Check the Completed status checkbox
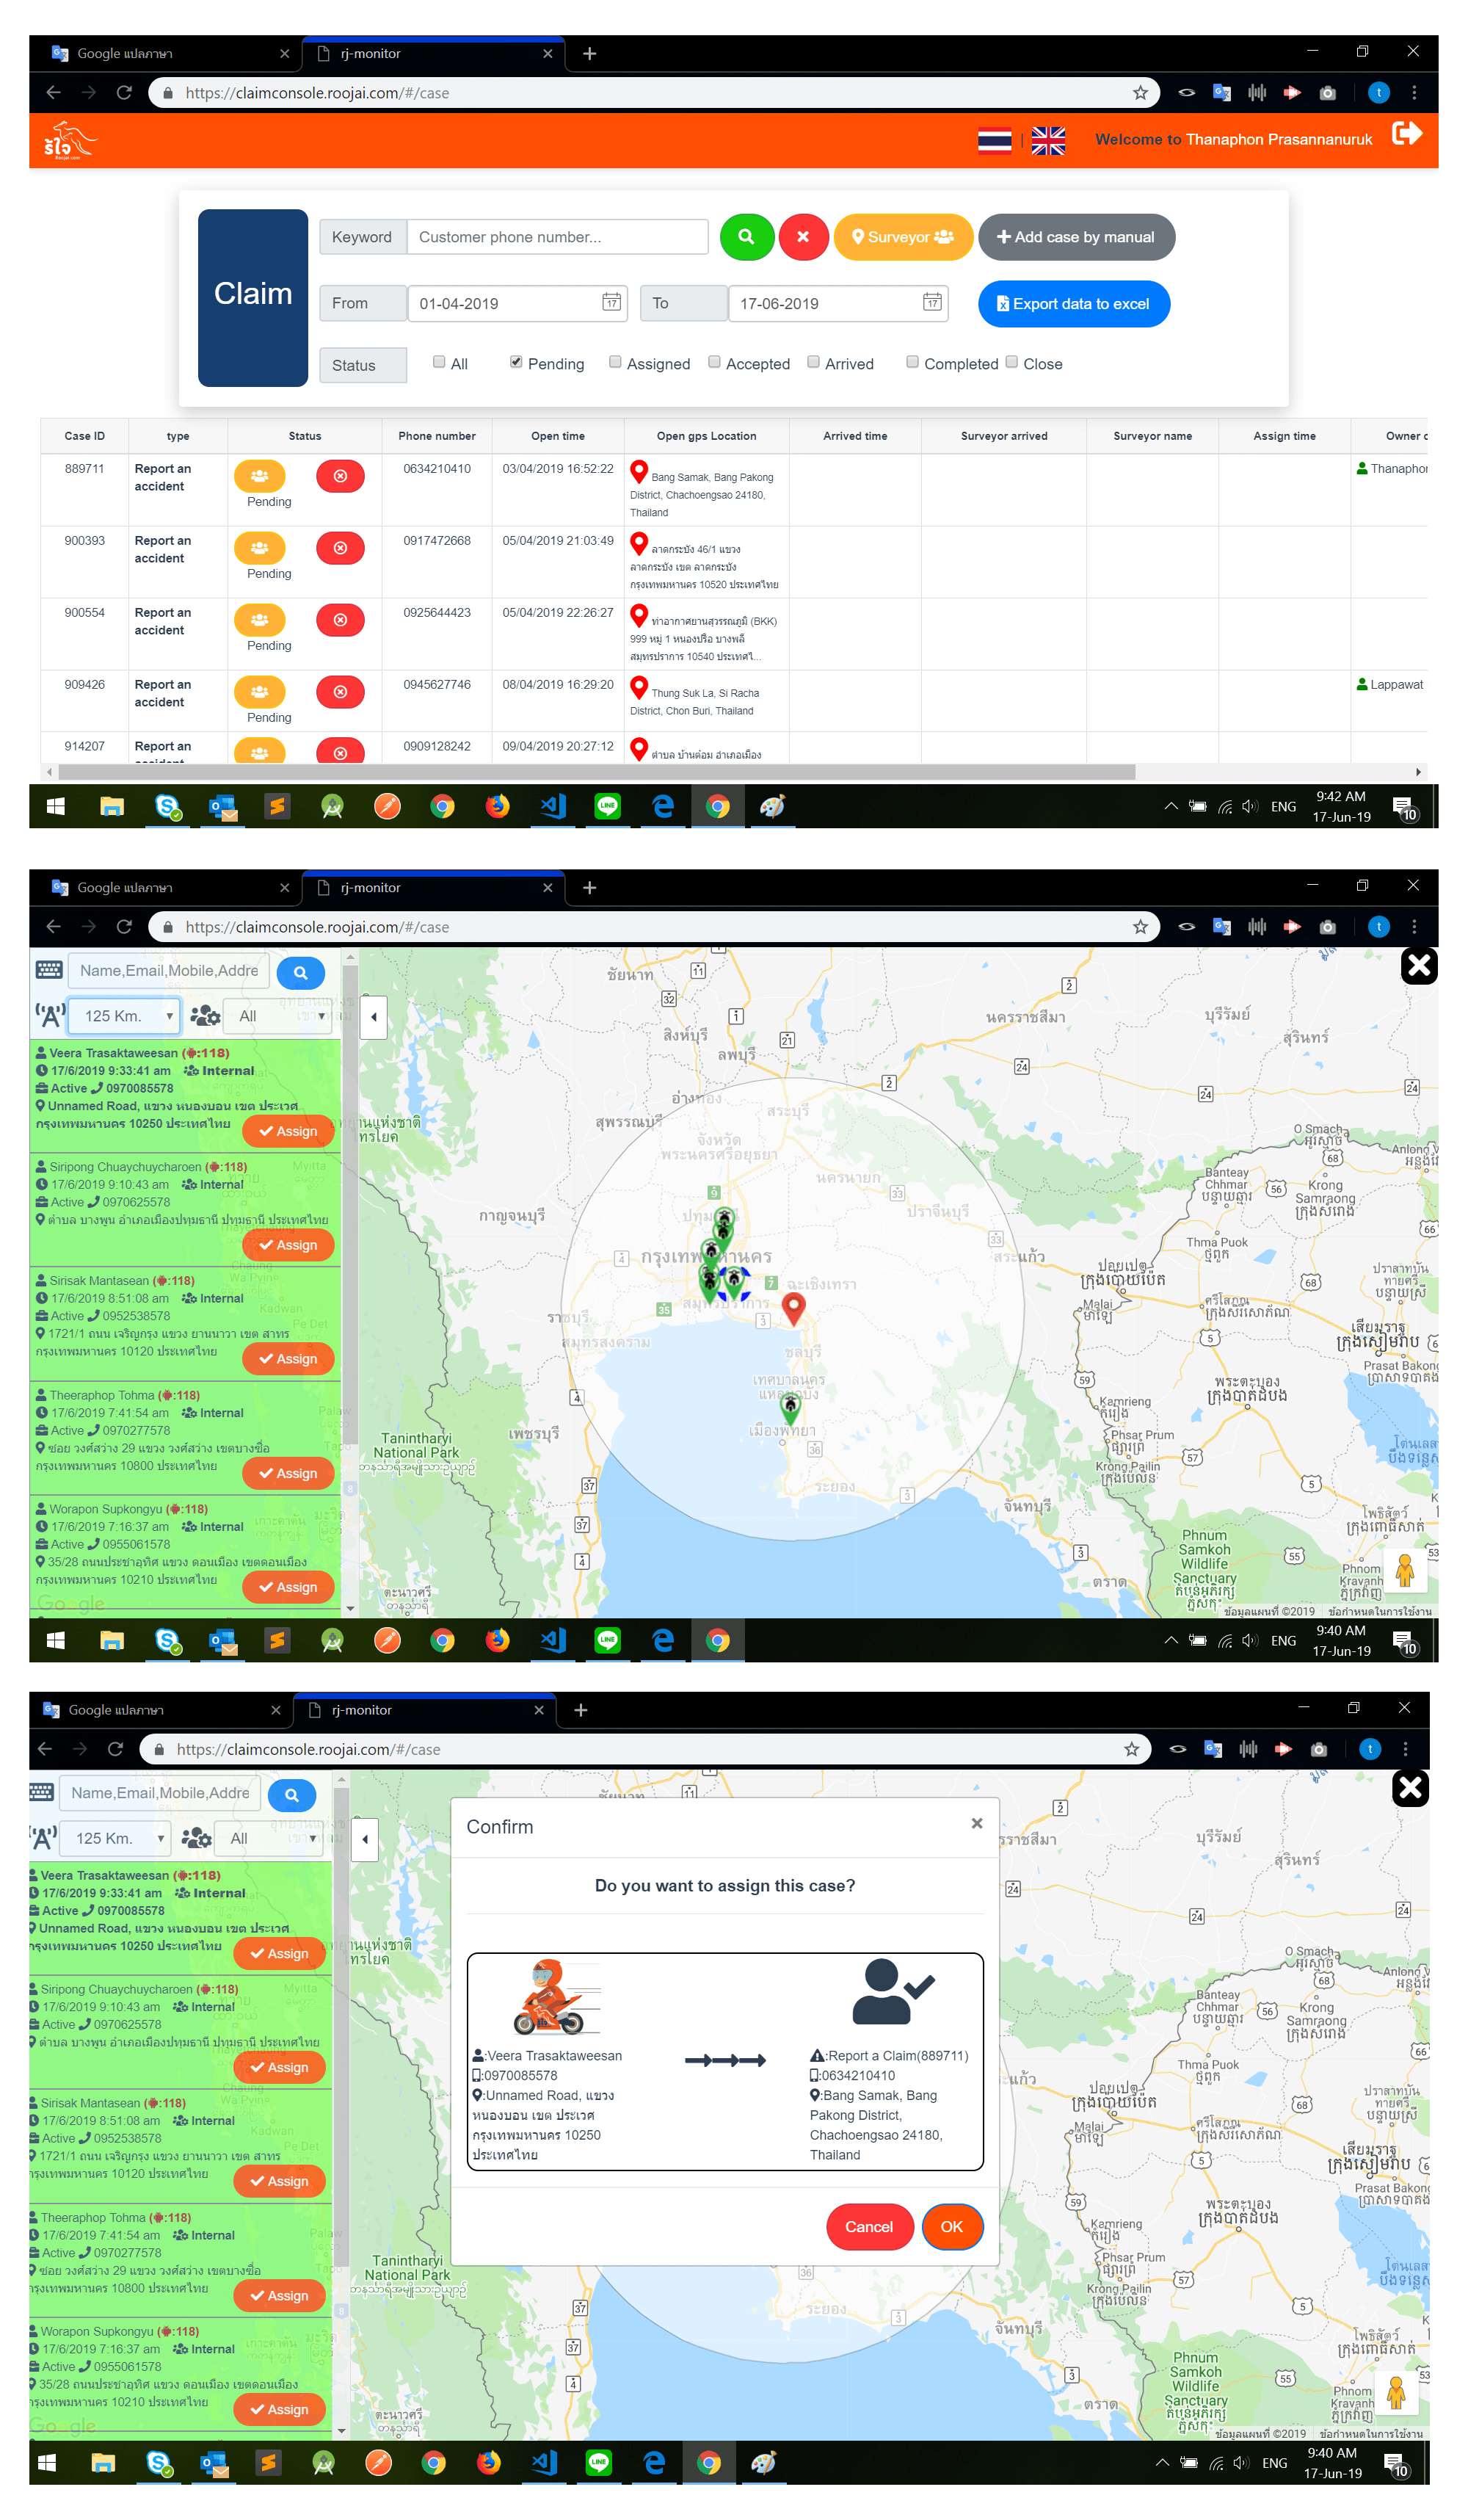 (912, 362)
